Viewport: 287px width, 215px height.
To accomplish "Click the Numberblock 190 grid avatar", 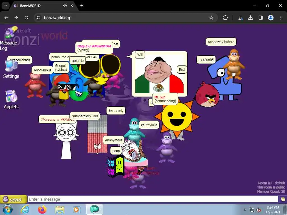I will (97, 134).
